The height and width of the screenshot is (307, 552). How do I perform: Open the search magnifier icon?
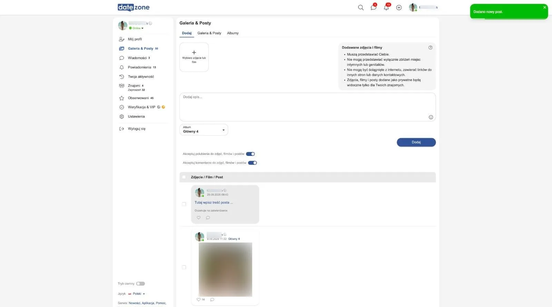pos(361,8)
